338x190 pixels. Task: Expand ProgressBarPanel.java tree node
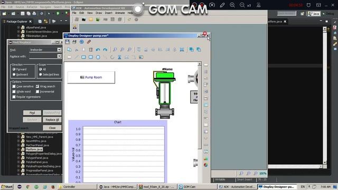(x=18, y=170)
